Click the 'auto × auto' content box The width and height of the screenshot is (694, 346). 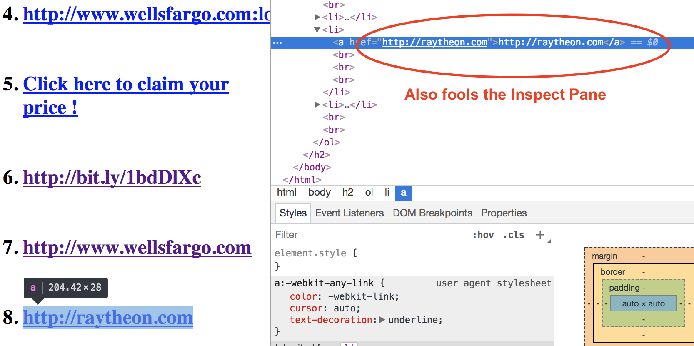(644, 303)
